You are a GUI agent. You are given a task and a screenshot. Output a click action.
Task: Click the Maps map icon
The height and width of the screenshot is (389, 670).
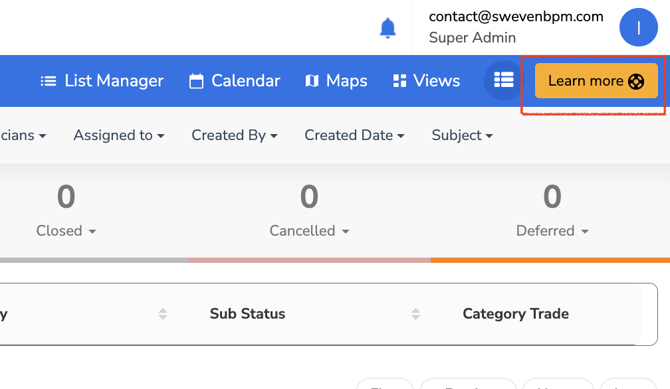312,81
